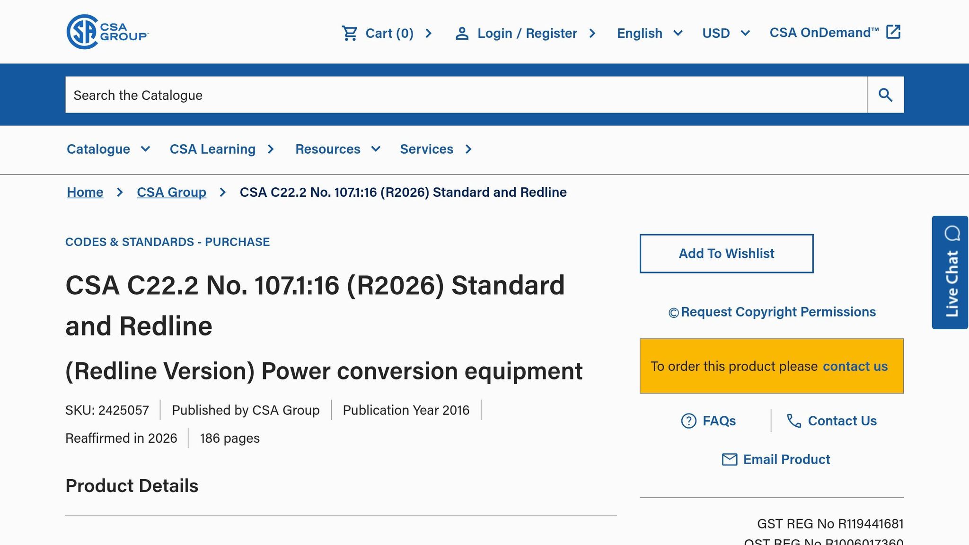Click the copyright symbol icon
969x545 pixels.
(673, 313)
